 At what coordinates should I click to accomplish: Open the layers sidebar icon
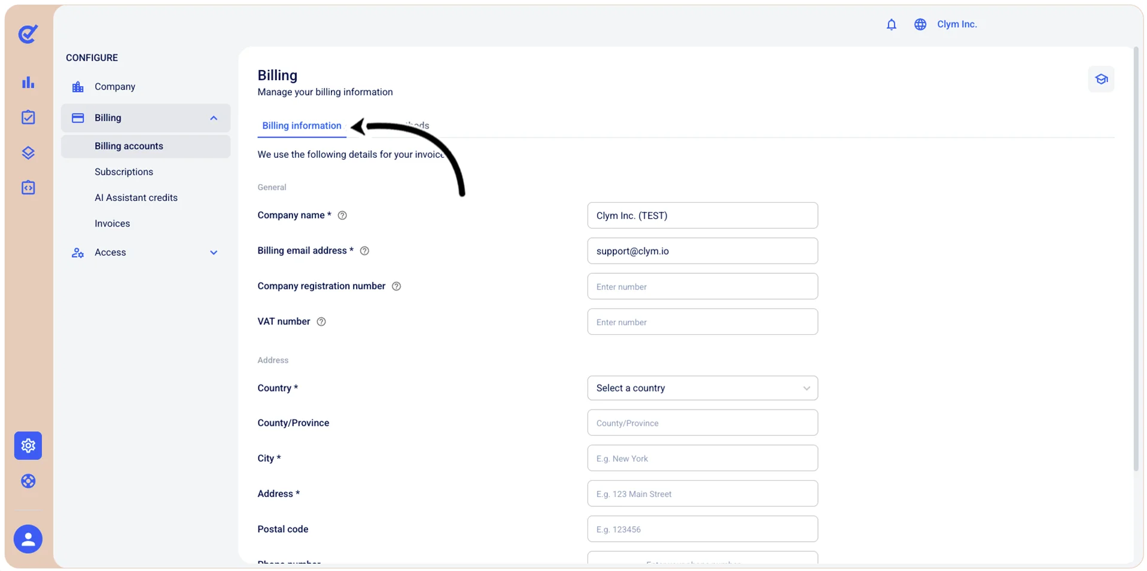[x=28, y=152]
